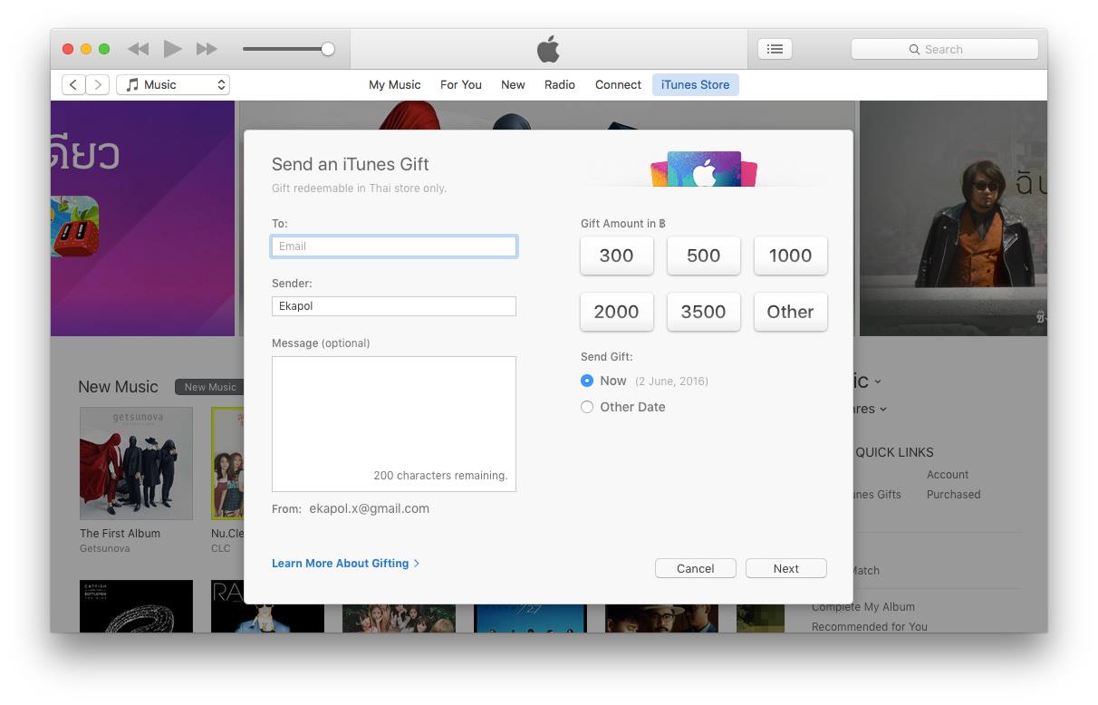Click the iTunes gift card image

(704, 169)
